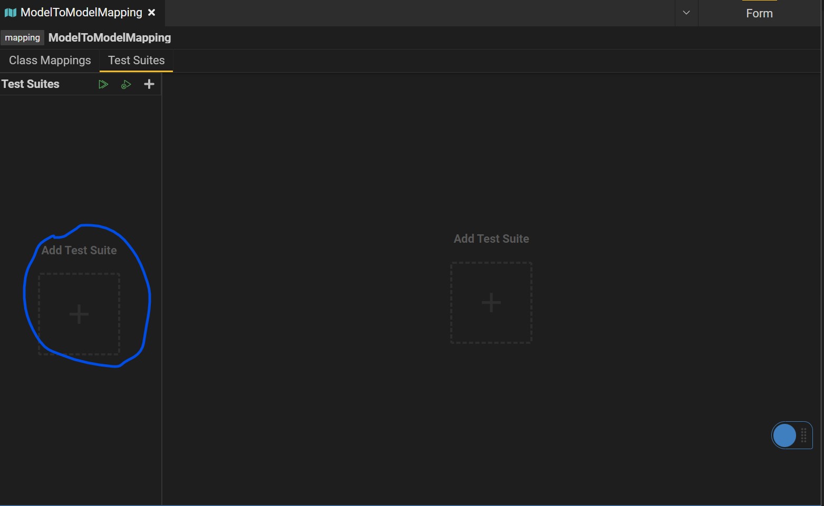Open the Class Mappings tab

(50, 61)
